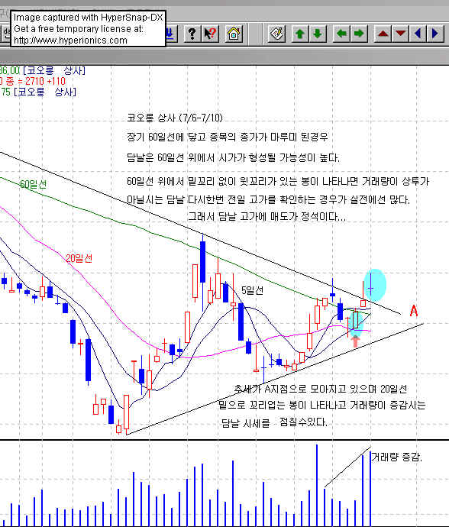Click the notepad pencil edit icon
The height and width of the screenshot is (527, 449).
coord(277,34)
